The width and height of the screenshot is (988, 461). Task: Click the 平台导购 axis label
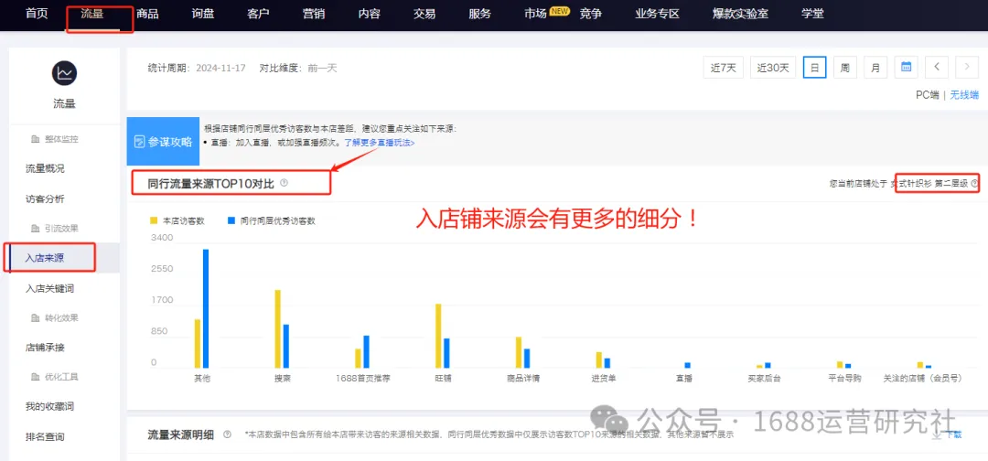click(x=844, y=379)
